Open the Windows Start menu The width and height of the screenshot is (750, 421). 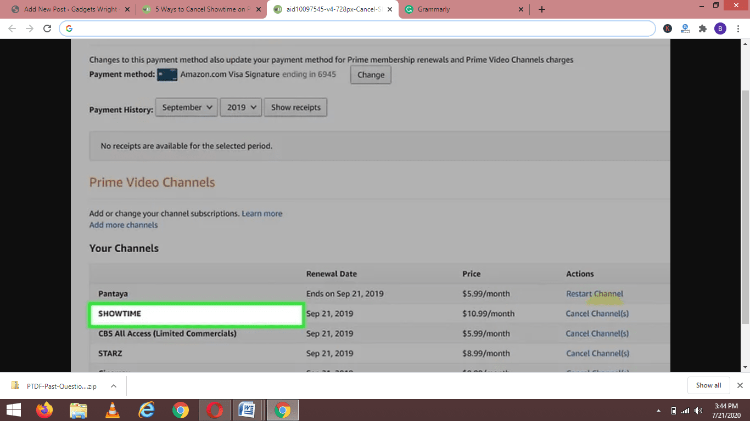13,410
